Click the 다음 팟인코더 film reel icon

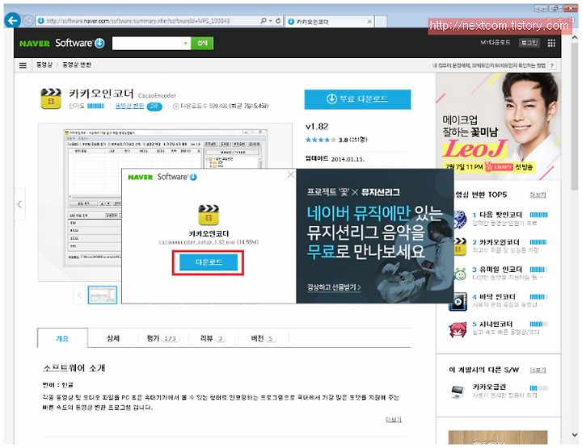click(459, 218)
